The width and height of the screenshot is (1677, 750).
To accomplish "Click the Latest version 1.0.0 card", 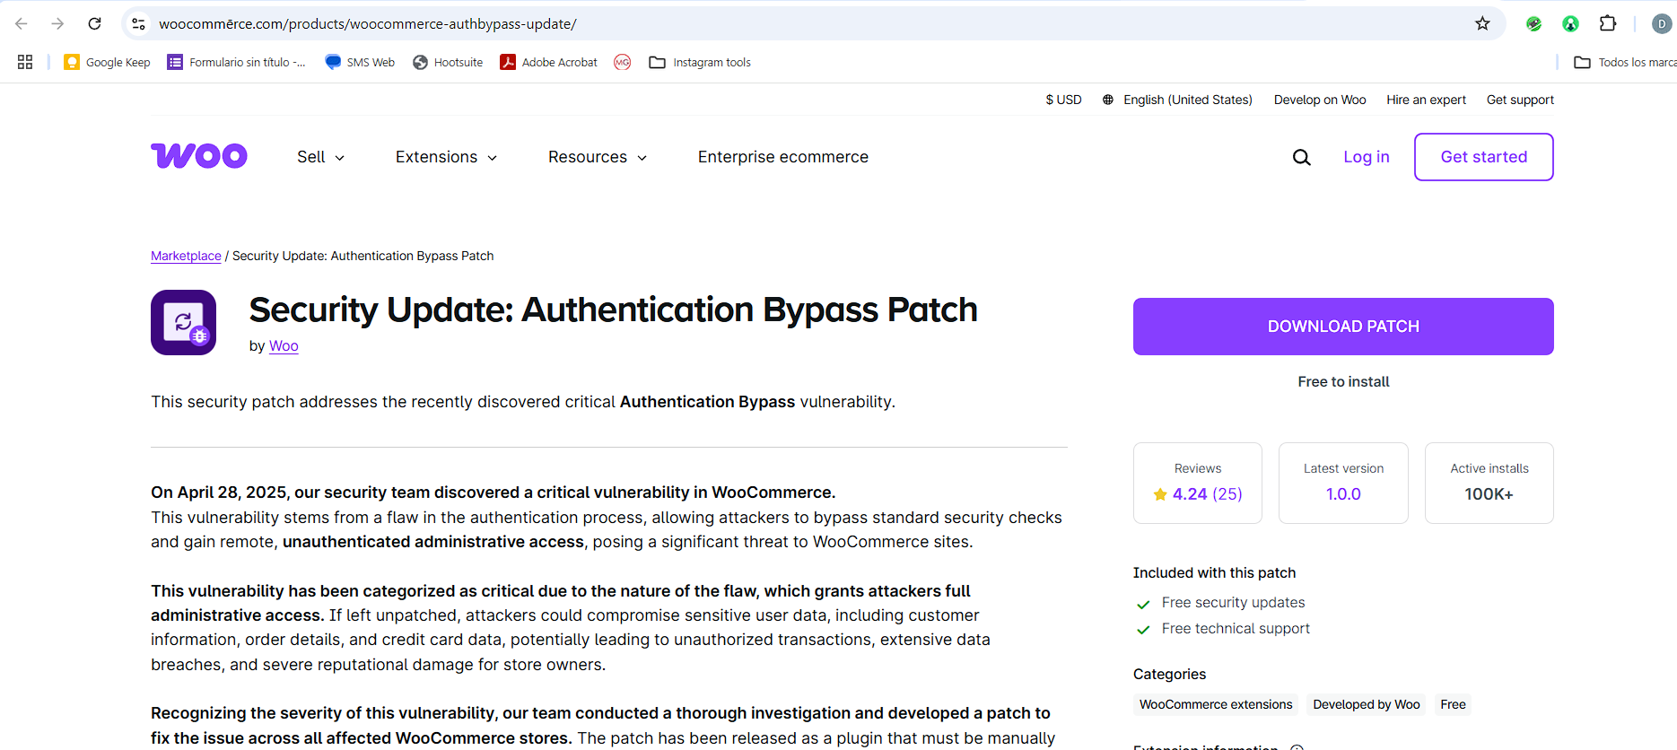I will (1343, 483).
